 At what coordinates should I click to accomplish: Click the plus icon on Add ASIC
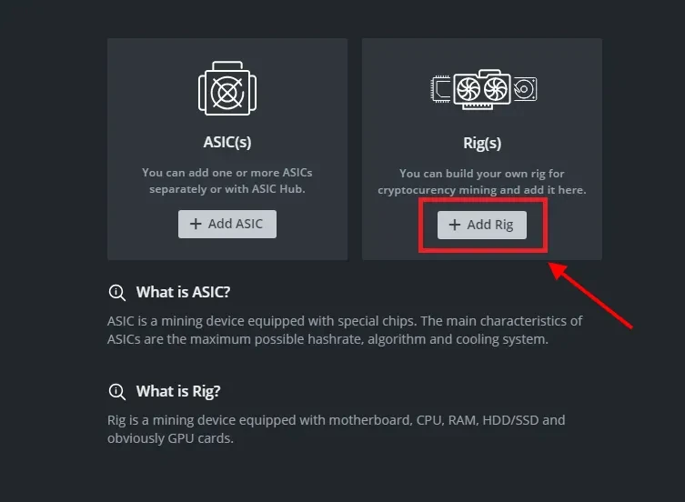coord(196,224)
